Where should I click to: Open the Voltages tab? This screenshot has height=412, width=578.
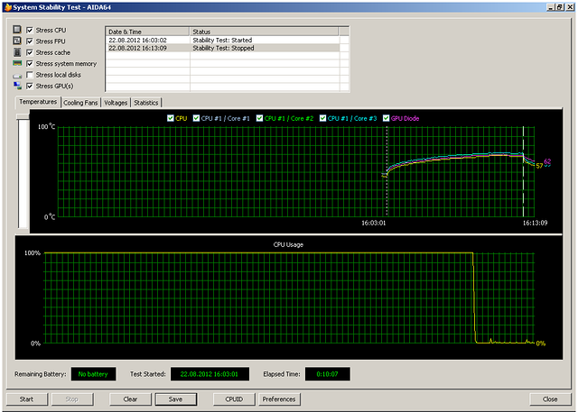click(116, 103)
